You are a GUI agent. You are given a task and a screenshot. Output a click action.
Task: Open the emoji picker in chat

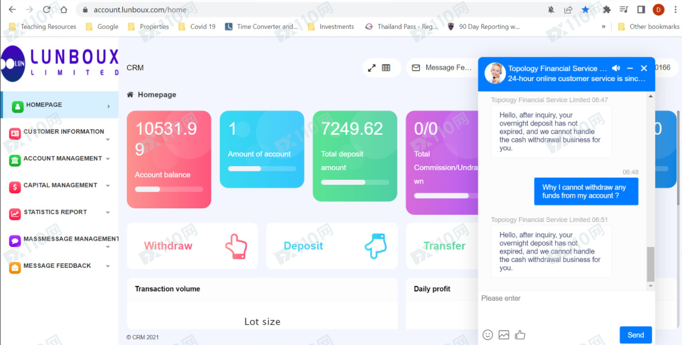pos(487,335)
